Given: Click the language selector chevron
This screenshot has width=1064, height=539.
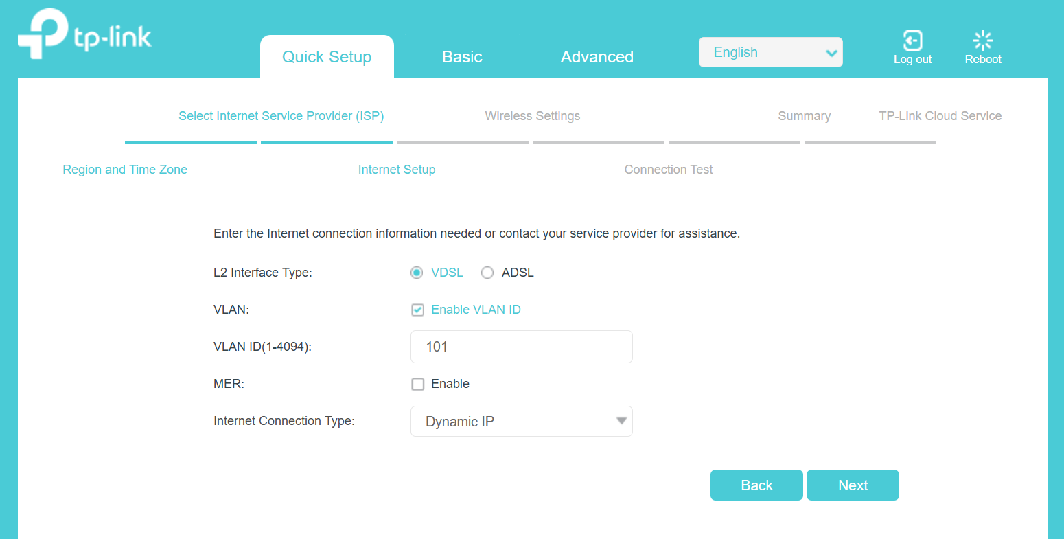Looking at the screenshot, I should pos(830,51).
